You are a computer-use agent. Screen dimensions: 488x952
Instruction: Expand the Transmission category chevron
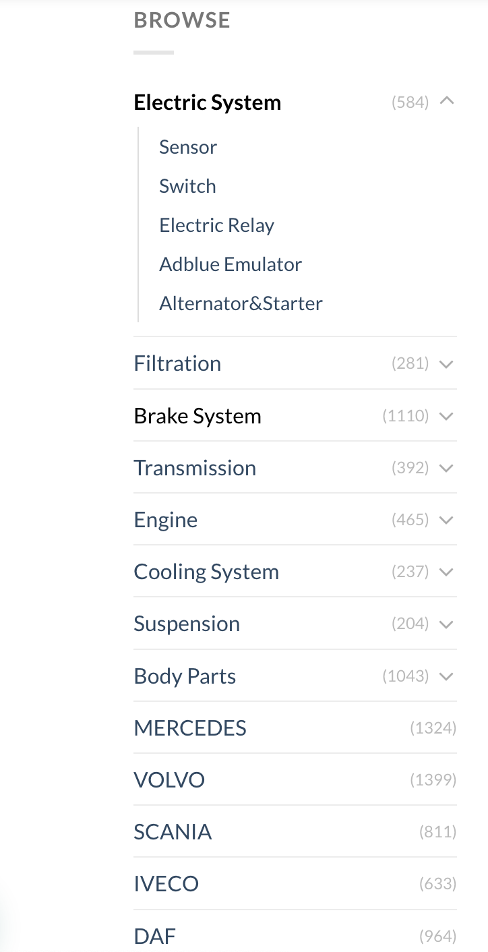coord(446,468)
